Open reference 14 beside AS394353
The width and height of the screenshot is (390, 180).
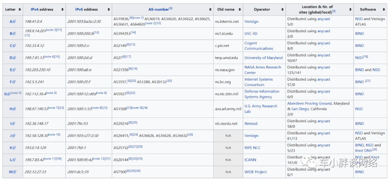133,32
